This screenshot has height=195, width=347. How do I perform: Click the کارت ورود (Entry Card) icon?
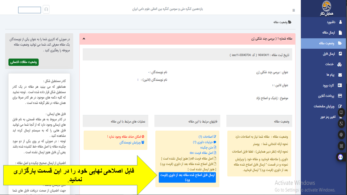point(340,86)
